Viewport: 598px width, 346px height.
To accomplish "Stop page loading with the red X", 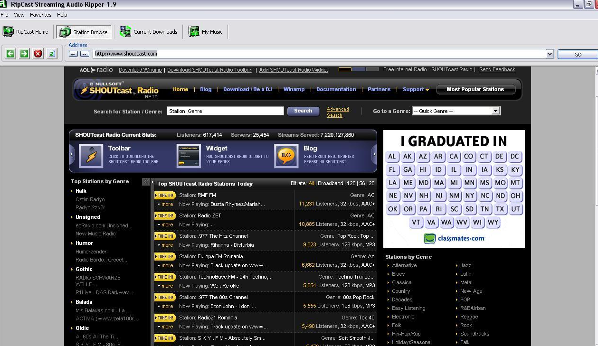I will tap(38, 54).
